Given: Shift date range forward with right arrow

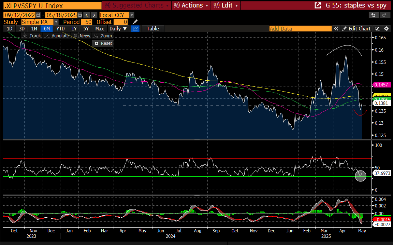Looking at the screenshot, I should [x=94, y=15].
